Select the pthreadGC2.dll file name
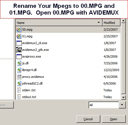 click(32, 83)
